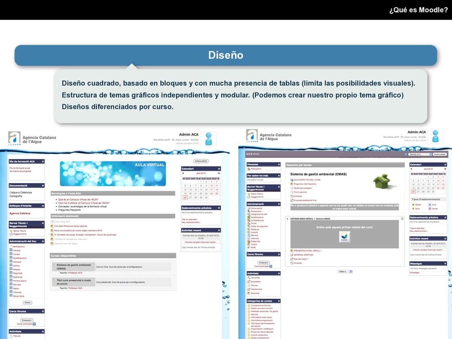Click Sortida in the right screenshot

tap(422, 137)
